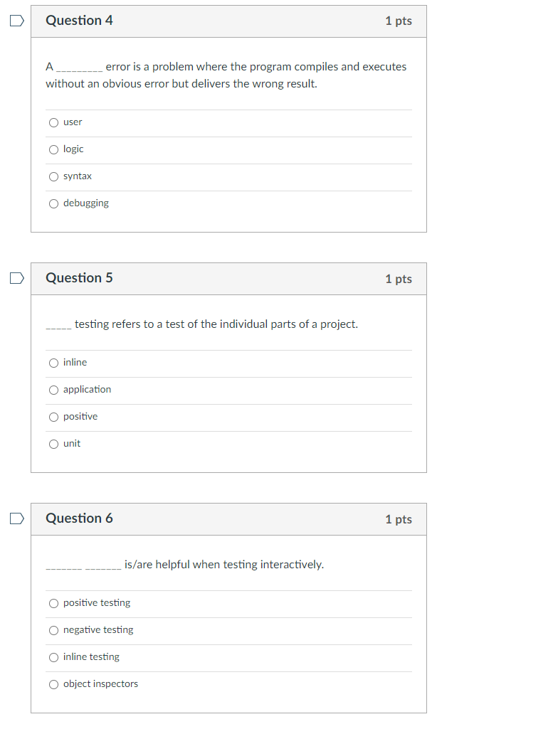Flag Question 5 with the bookmark icon
The width and height of the screenshot is (558, 729).
click(x=17, y=278)
